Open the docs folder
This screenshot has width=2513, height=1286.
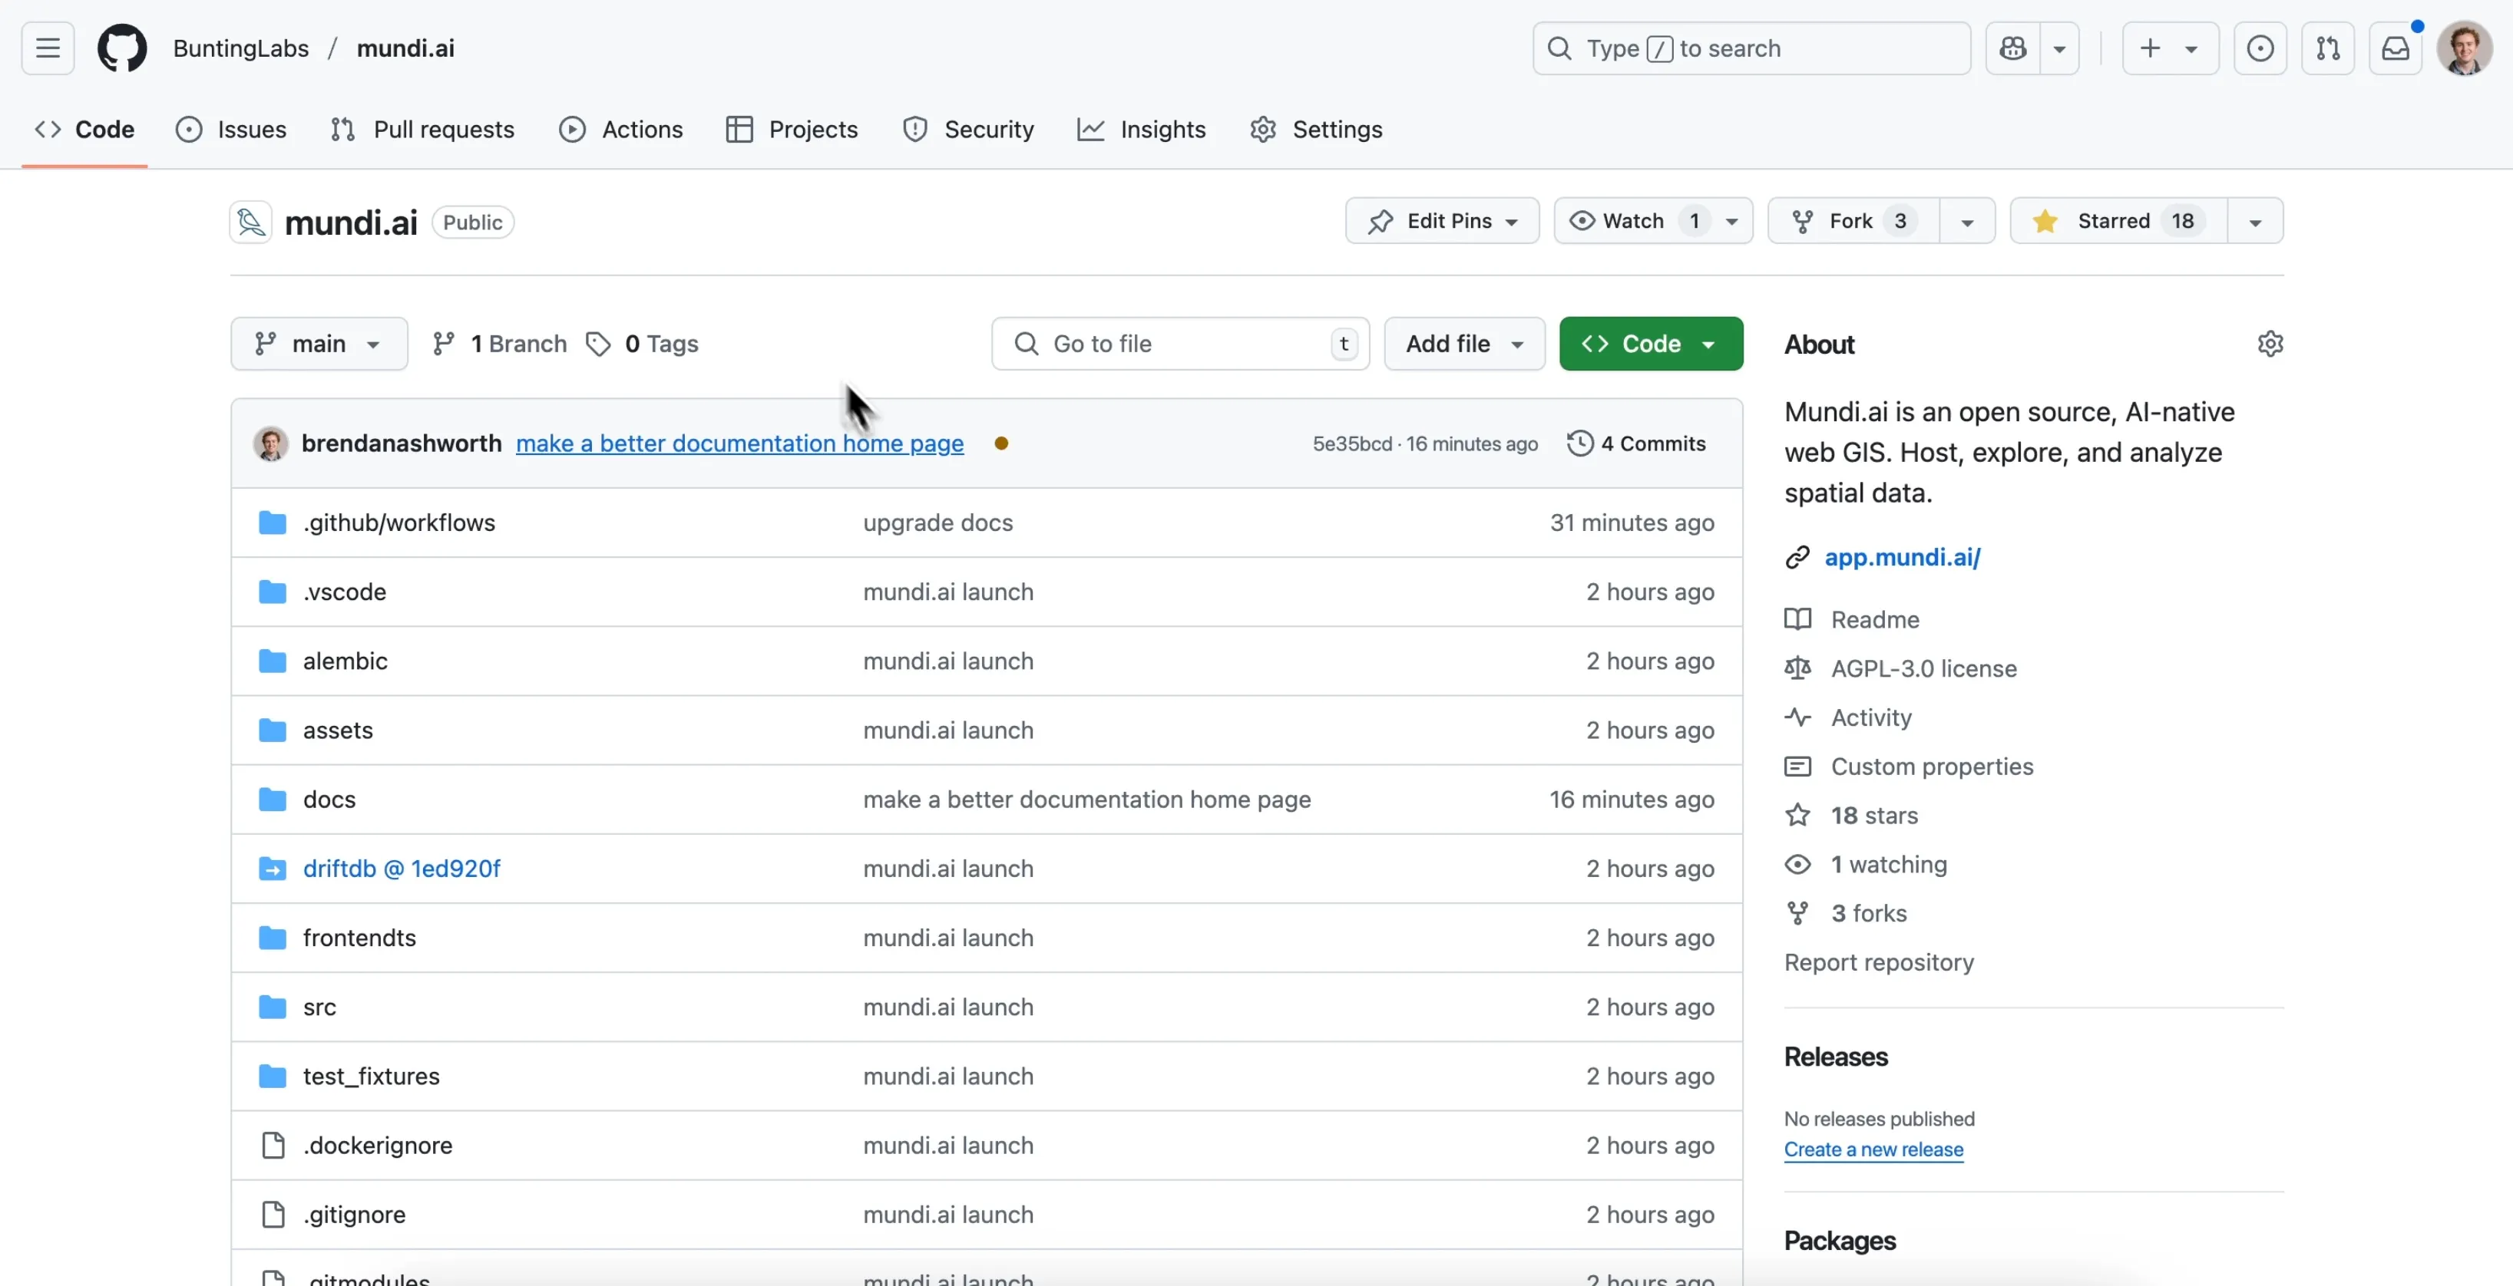[329, 800]
